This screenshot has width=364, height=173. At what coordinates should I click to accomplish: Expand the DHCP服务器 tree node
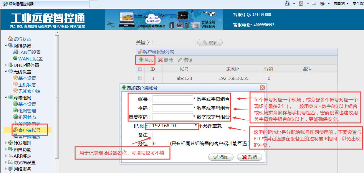coord(6,65)
